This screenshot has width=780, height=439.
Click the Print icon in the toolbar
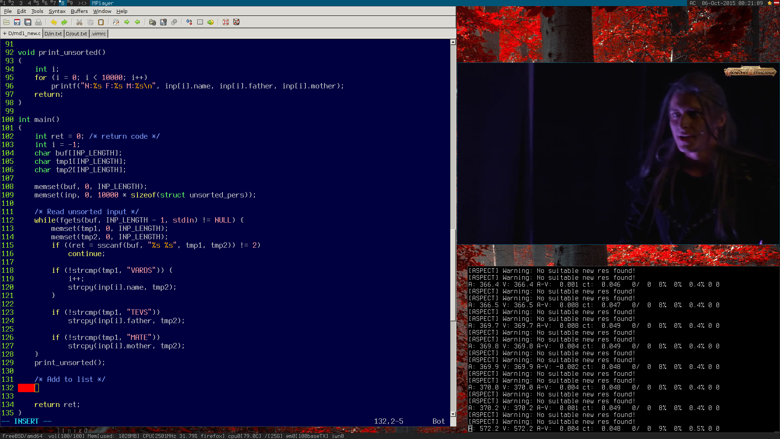pos(38,22)
